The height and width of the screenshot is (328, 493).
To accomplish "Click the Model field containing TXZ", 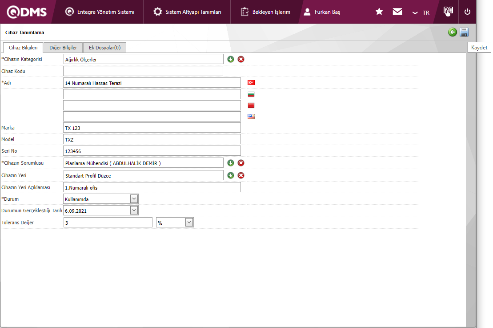I will point(152,139).
